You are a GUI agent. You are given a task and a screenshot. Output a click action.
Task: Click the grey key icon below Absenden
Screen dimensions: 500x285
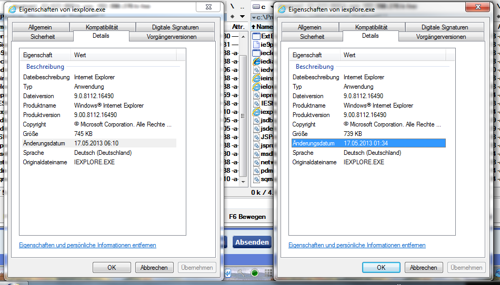pyautogui.click(x=241, y=273)
